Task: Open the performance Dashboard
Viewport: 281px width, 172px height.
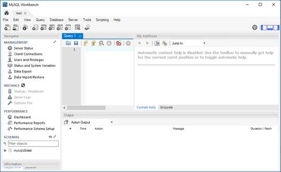Action: click(22, 117)
